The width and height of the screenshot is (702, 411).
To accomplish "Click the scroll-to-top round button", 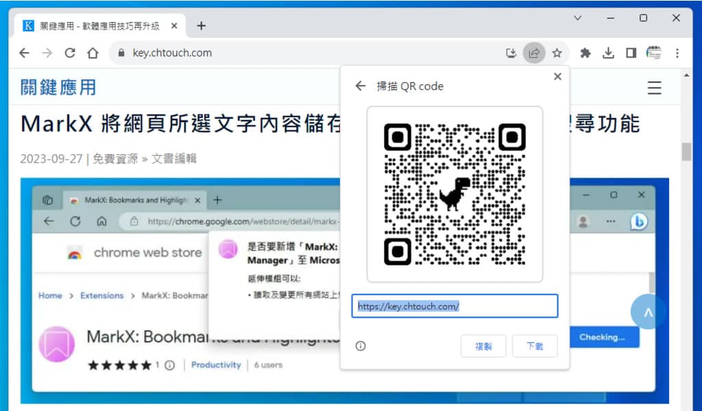I will [647, 312].
